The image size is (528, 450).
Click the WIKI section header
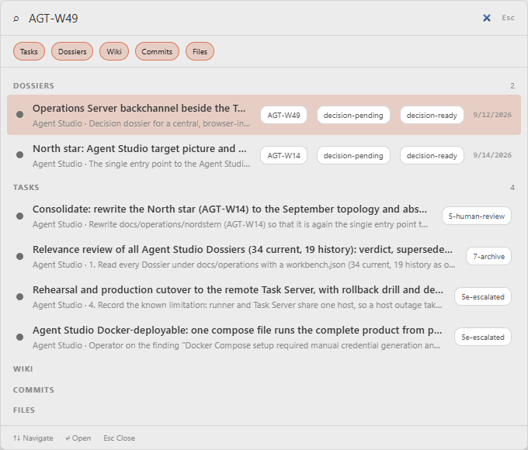pos(23,369)
